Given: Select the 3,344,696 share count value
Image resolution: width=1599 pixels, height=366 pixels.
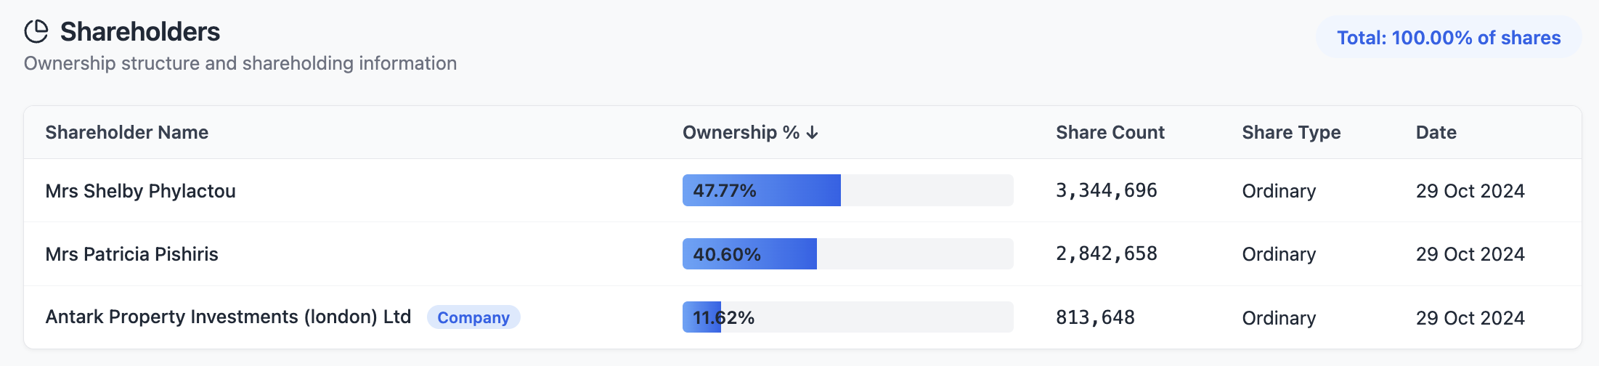Looking at the screenshot, I should [x=1106, y=190].
